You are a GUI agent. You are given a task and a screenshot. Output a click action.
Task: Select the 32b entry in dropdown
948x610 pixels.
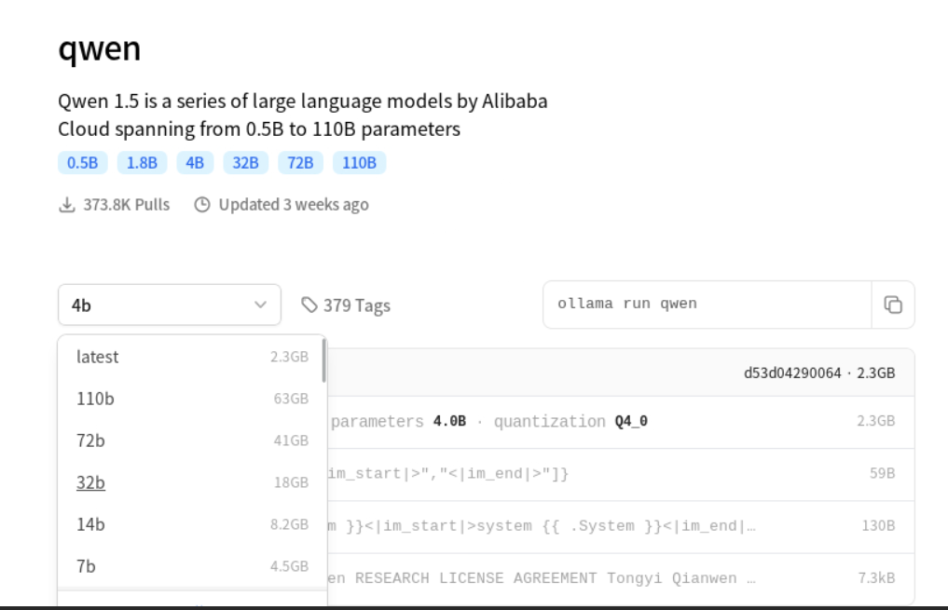(90, 482)
